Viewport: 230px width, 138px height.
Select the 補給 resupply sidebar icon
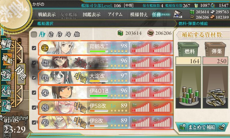(x=7, y=60)
